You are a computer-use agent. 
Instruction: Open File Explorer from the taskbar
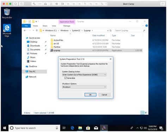80,128
